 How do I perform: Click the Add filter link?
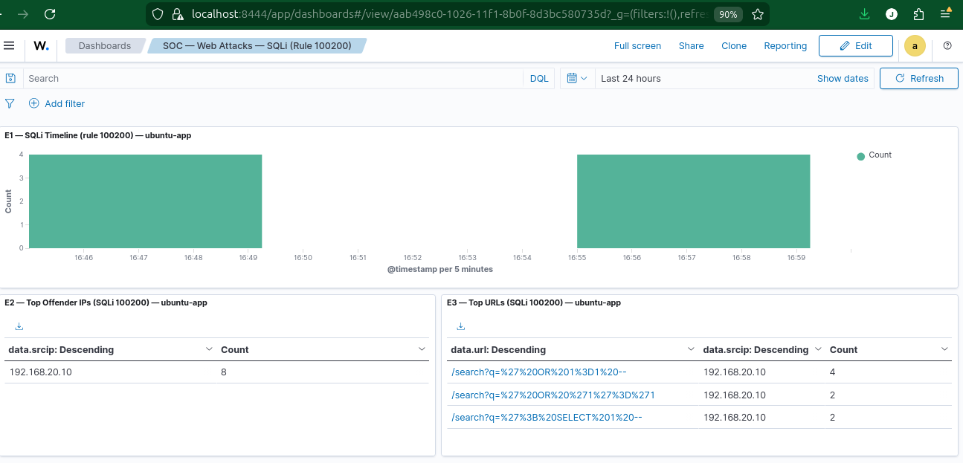point(65,103)
